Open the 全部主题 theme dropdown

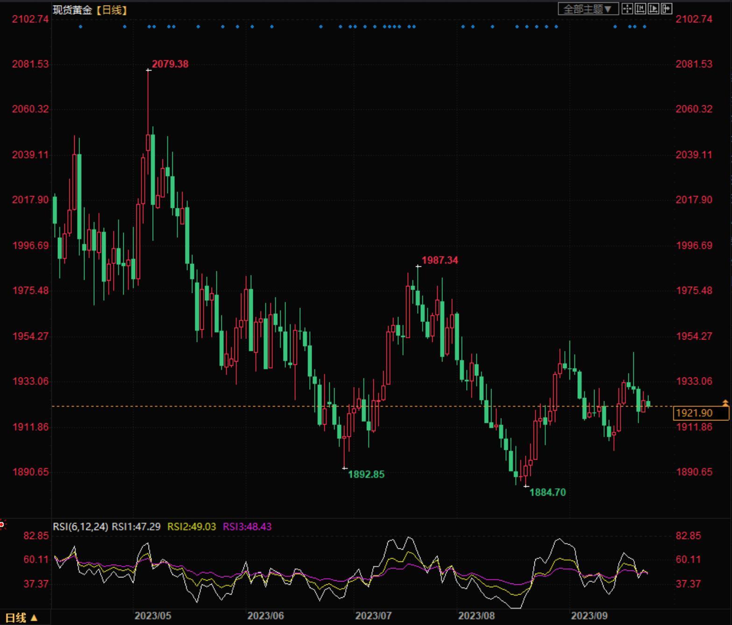[x=588, y=9]
